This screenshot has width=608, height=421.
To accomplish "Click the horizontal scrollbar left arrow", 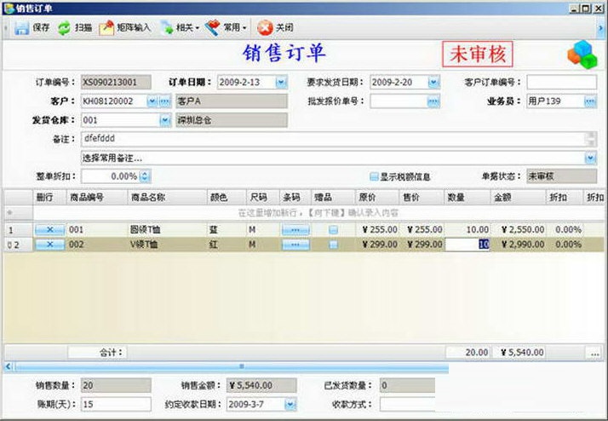I will pyautogui.click(x=9, y=366).
